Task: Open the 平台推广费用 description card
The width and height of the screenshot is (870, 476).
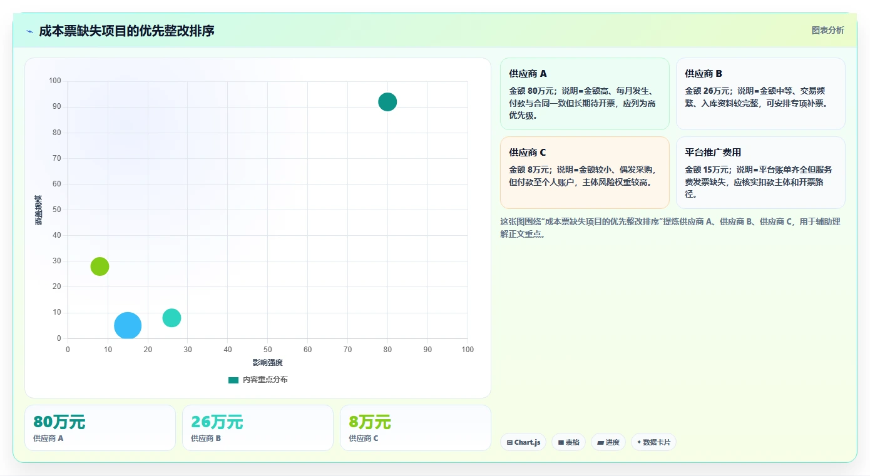Action: [x=760, y=173]
